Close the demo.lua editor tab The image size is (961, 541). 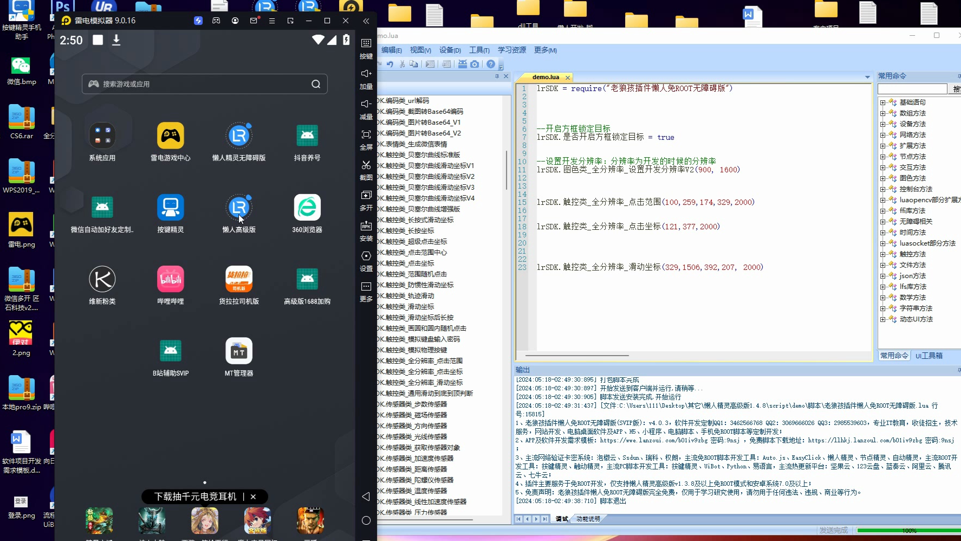coord(568,78)
